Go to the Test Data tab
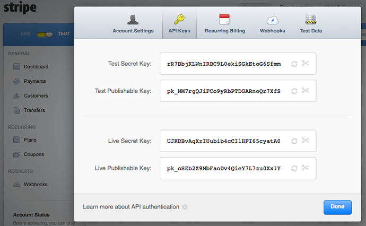Image resolution: width=366 pixels, height=226 pixels. coord(311,24)
